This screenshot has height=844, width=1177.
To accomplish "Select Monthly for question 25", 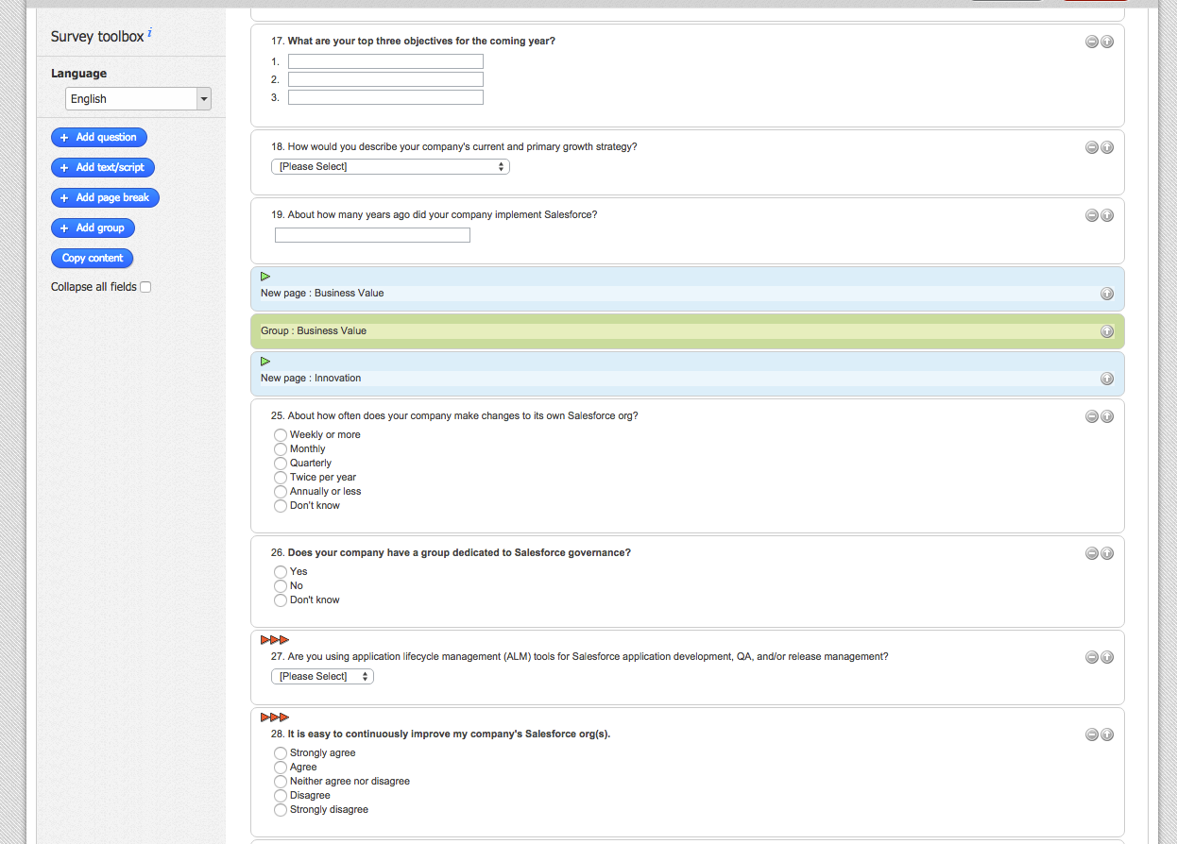I will (x=281, y=448).
